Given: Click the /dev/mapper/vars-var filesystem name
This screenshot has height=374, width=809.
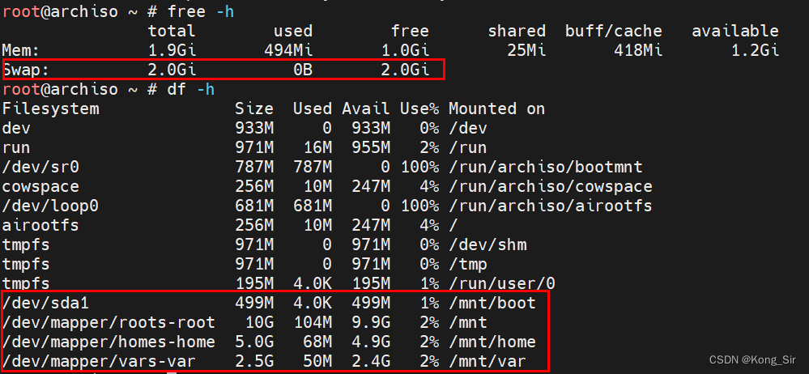Looking at the screenshot, I should (x=99, y=362).
